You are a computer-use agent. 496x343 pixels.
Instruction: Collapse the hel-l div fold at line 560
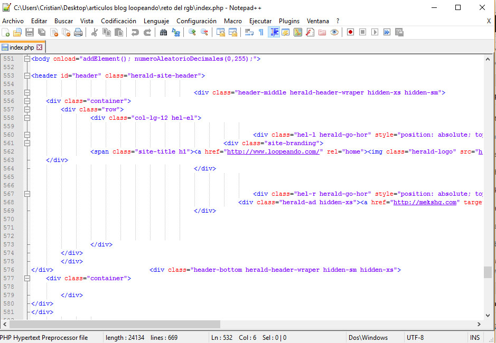(27, 135)
